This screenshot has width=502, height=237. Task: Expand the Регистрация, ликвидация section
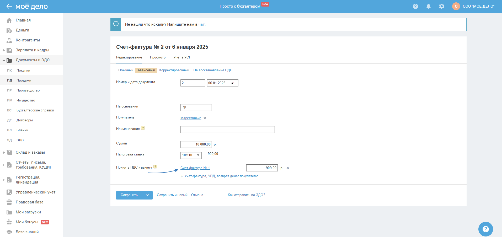click(4, 180)
